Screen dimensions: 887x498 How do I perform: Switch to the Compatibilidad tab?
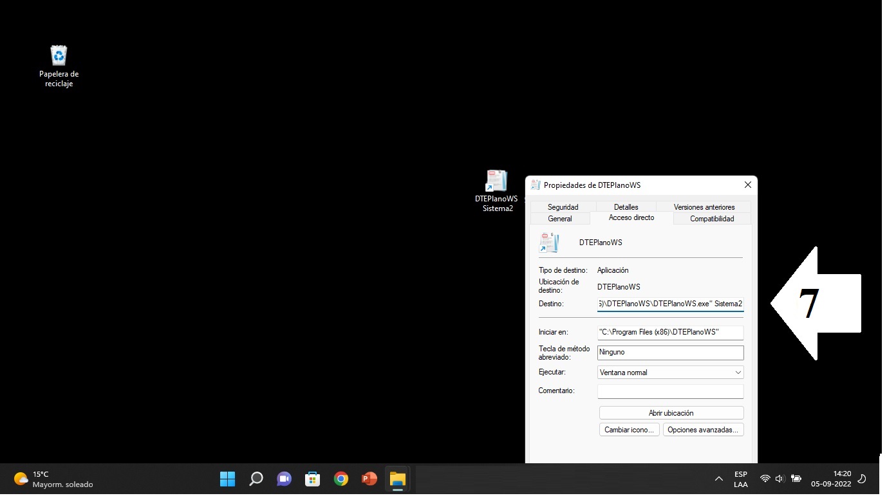[712, 219]
